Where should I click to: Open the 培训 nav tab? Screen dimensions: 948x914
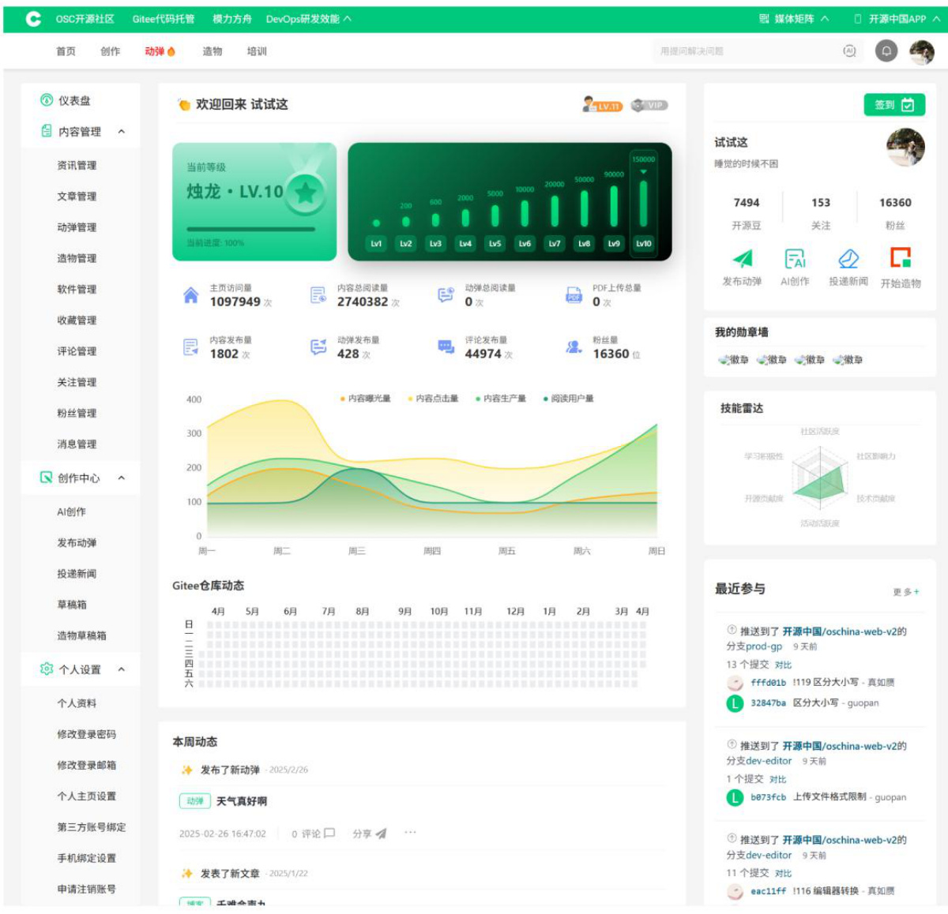257,51
